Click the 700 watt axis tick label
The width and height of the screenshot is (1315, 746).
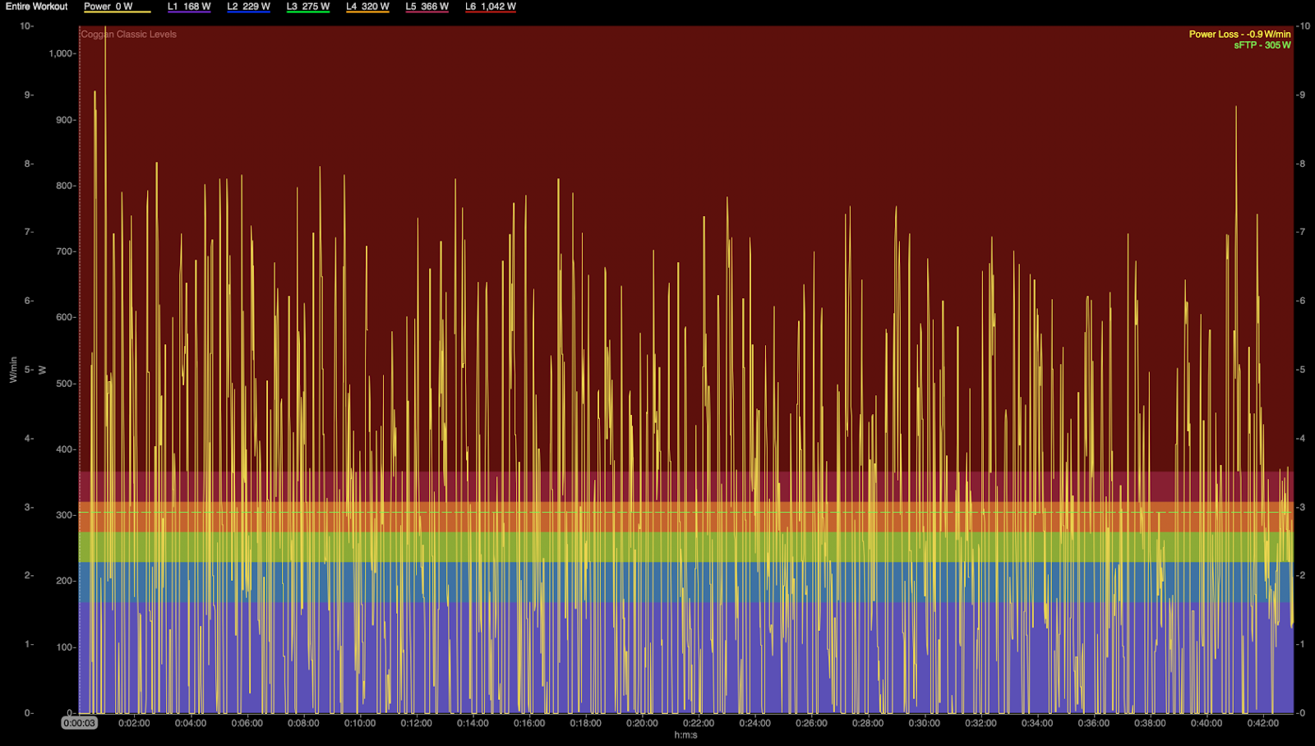[x=65, y=251]
